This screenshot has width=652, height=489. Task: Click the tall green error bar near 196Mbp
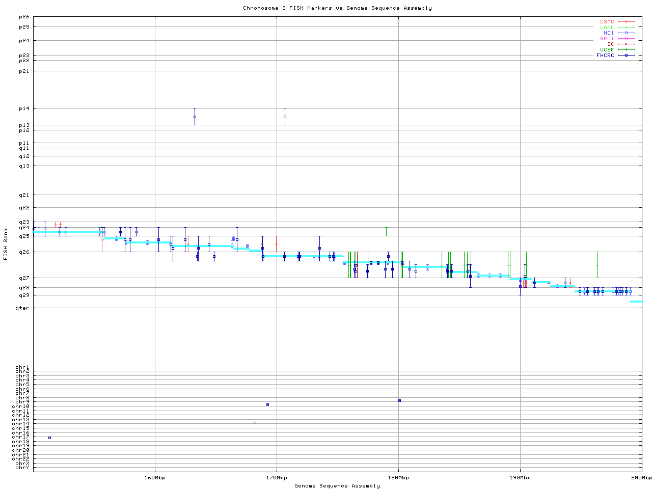click(x=597, y=265)
